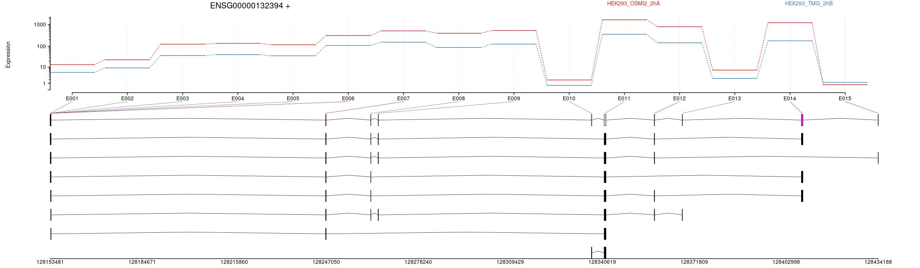
Task: Select exon bin label E015
Action: [845, 98]
